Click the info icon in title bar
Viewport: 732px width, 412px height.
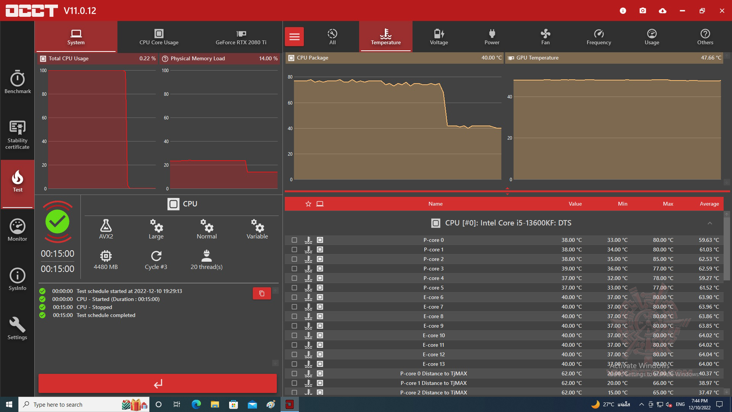(623, 11)
